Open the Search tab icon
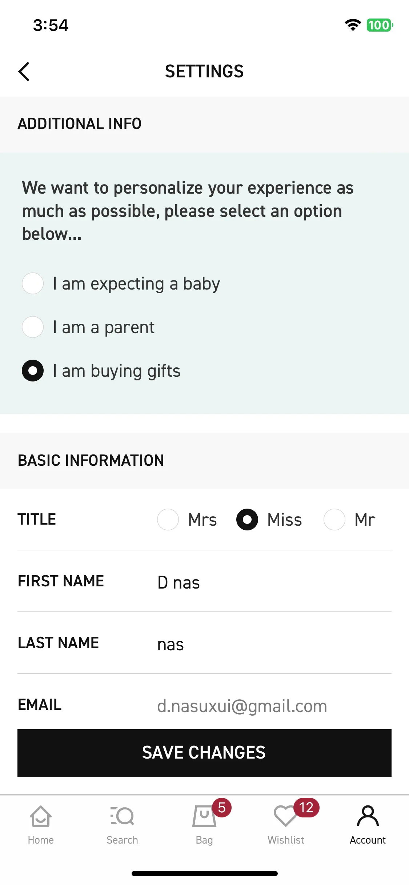Viewport: 409px width, 885px height. pyautogui.click(x=122, y=817)
